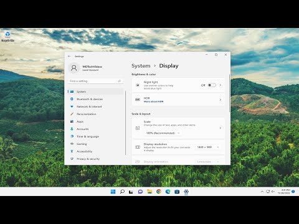The image size is (299, 224).
Task: Click the Scale icon in Scale row
Action: point(138,128)
